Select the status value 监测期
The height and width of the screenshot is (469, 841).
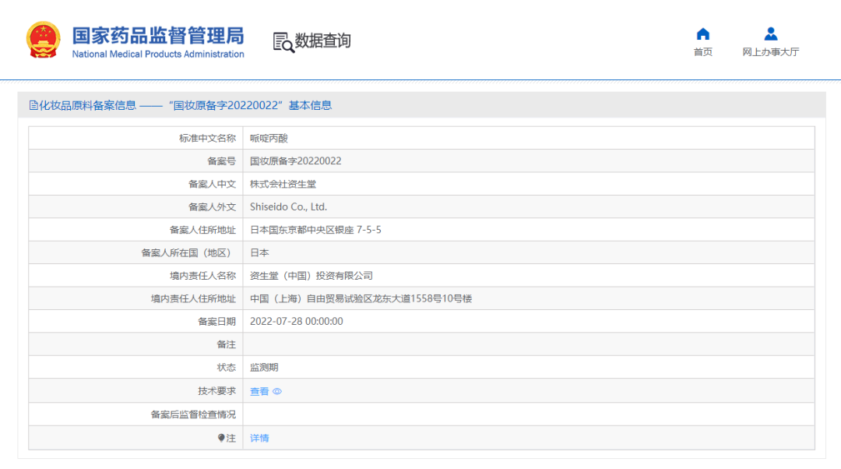pos(265,368)
